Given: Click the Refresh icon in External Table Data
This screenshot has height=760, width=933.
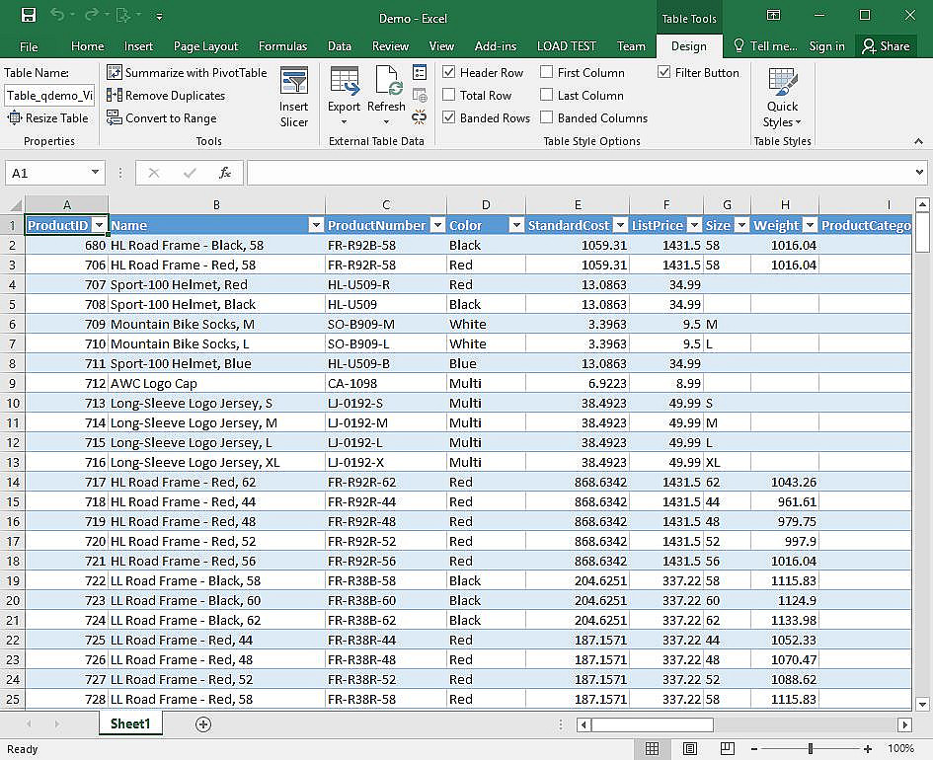Looking at the screenshot, I should click(386, 91).
